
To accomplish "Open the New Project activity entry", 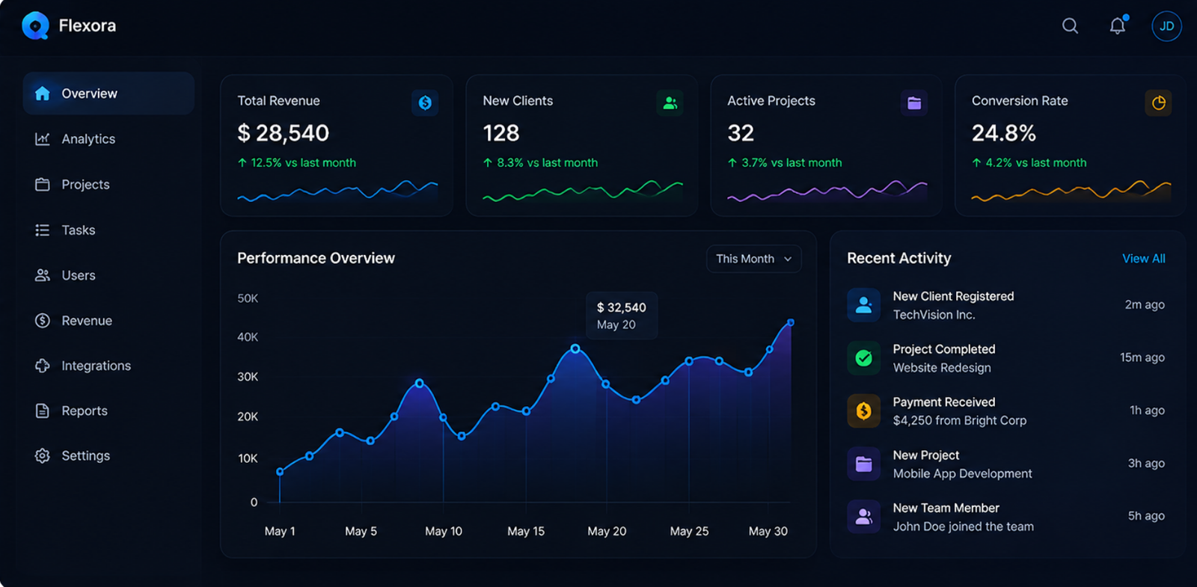I will [1006, 464].
